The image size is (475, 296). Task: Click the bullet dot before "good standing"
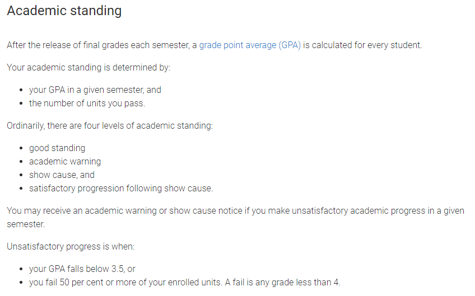click(21, 148)
